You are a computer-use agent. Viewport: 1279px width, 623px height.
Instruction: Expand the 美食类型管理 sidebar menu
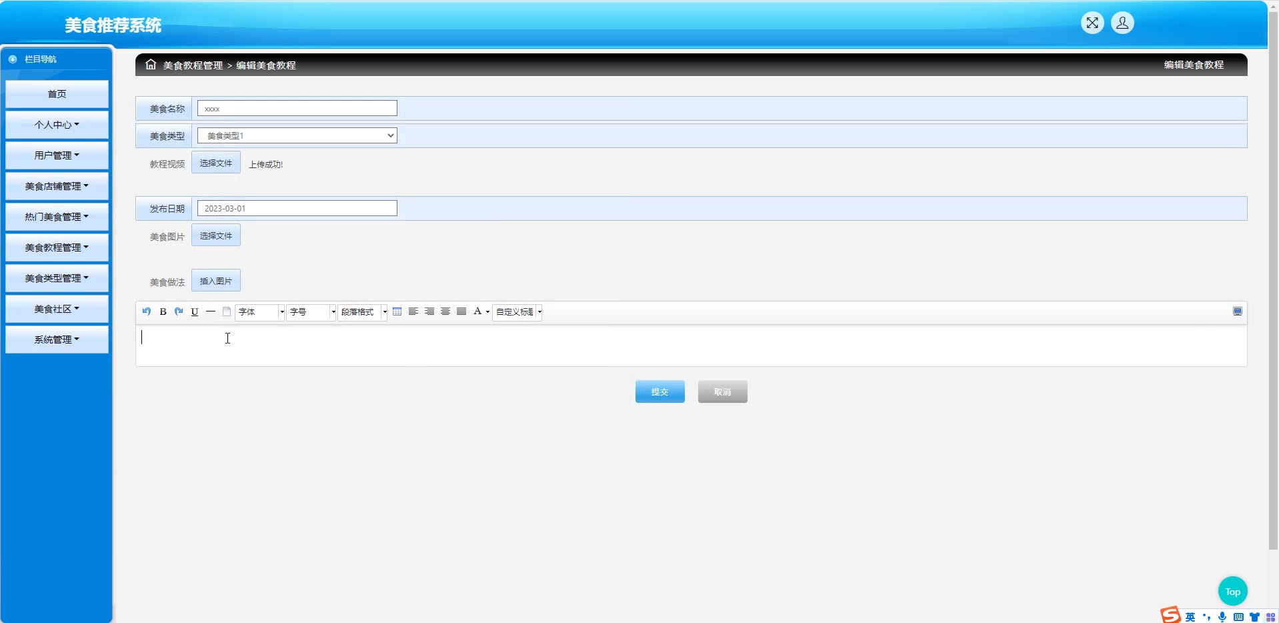(x=57, y=278)
